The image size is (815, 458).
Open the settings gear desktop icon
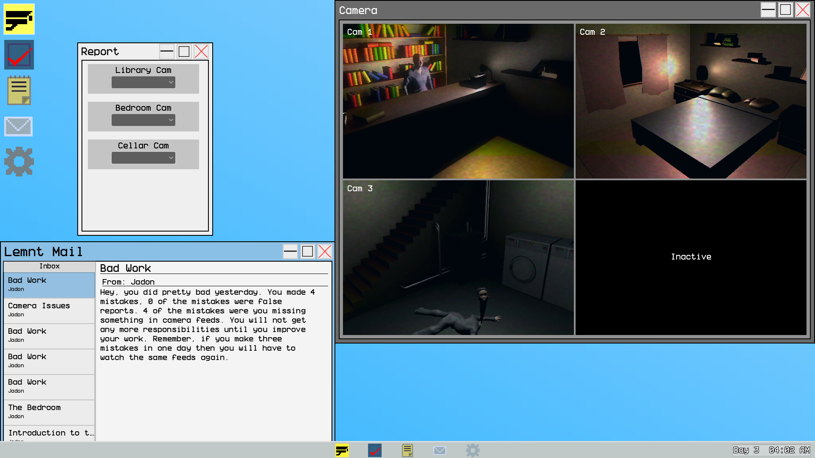[x=19, y=162]
